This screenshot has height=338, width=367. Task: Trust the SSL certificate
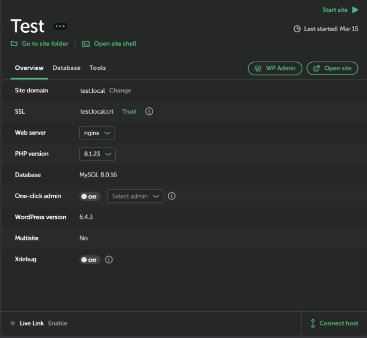tap(129, 112)
